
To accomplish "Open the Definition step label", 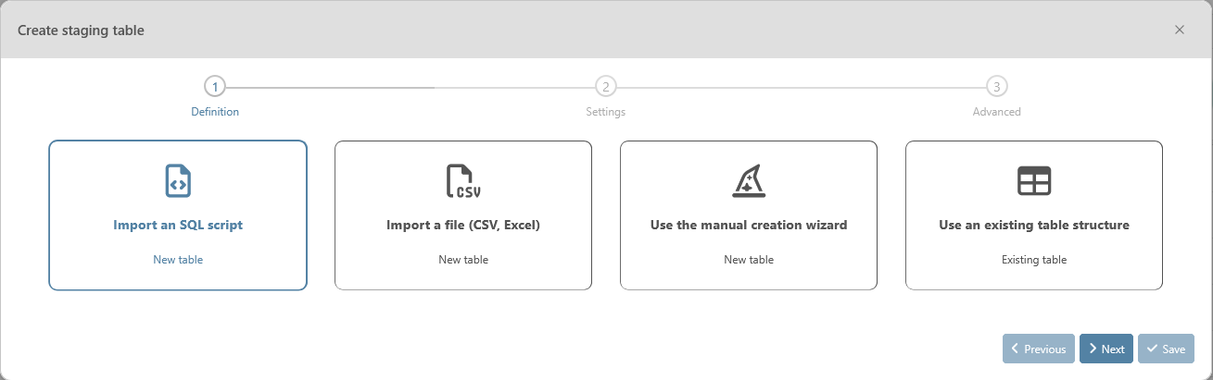I will [x=215, y=112].
